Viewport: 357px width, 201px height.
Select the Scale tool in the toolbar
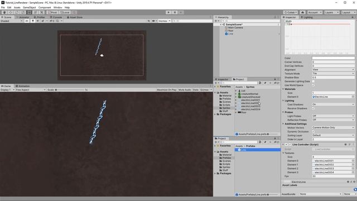[23, 12]
